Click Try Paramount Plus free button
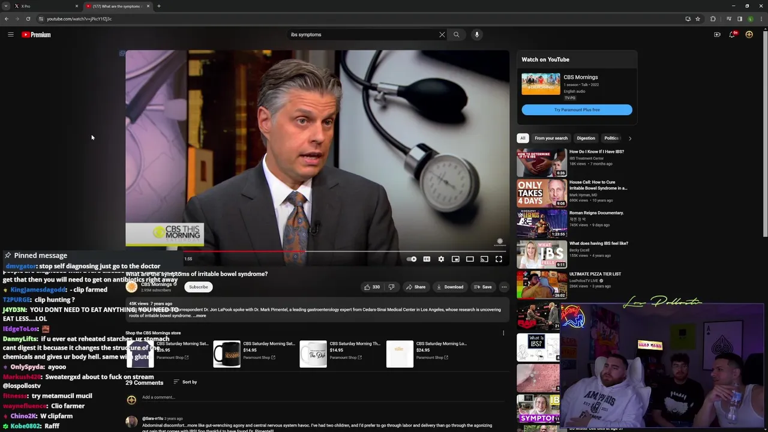This screenshot has width=768, height=432. (577, 110)
